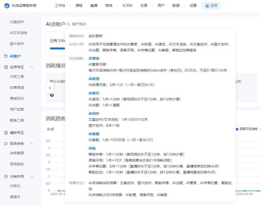The height and width of the screenshot is (206, 261).
Task: Click the AI助理 heading in tooltip
Action: (x=94, y=79)
